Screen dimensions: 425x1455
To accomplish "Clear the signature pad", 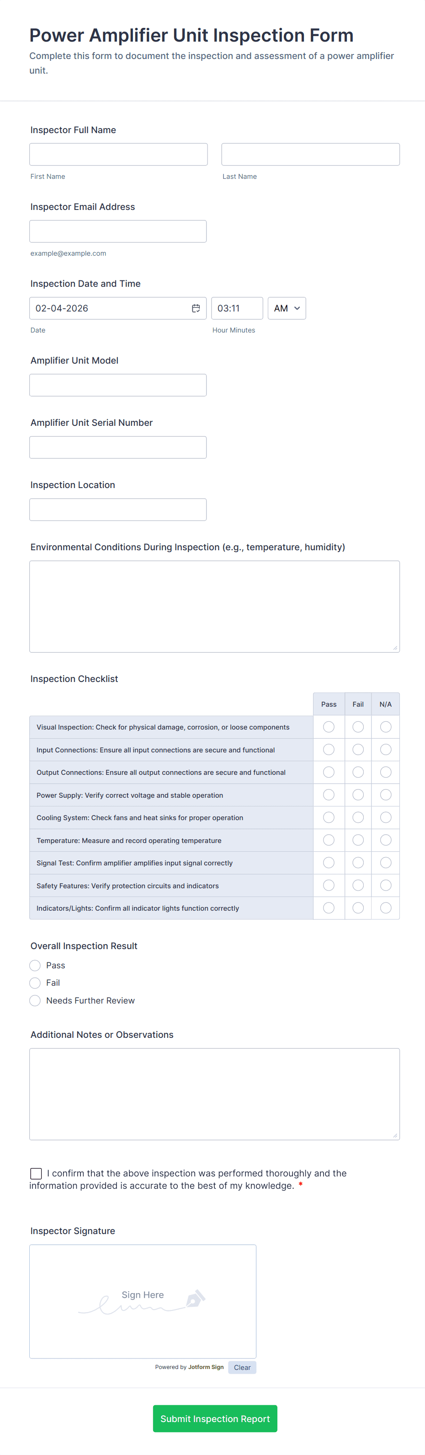I will pos(242,1367).
